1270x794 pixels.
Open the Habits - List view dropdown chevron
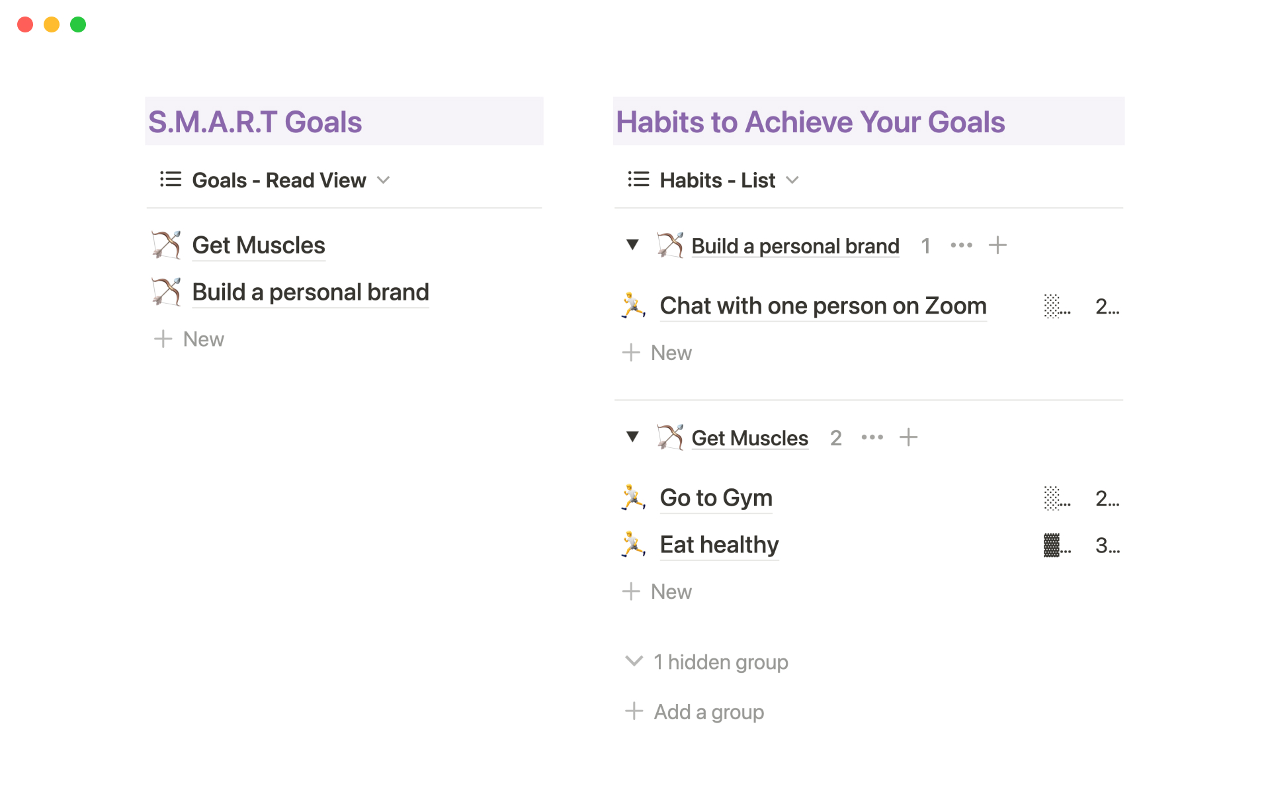(x=792, y=180)
